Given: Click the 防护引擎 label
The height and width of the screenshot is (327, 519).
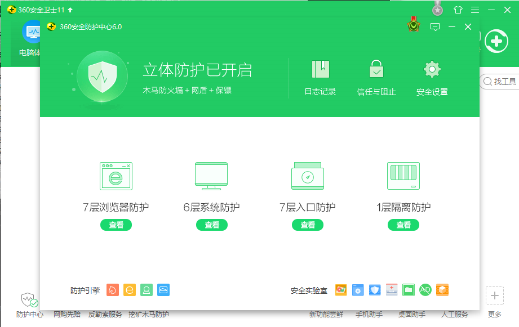Looking at the screenshot, I should pyautogui.click(x=85, y=290).
